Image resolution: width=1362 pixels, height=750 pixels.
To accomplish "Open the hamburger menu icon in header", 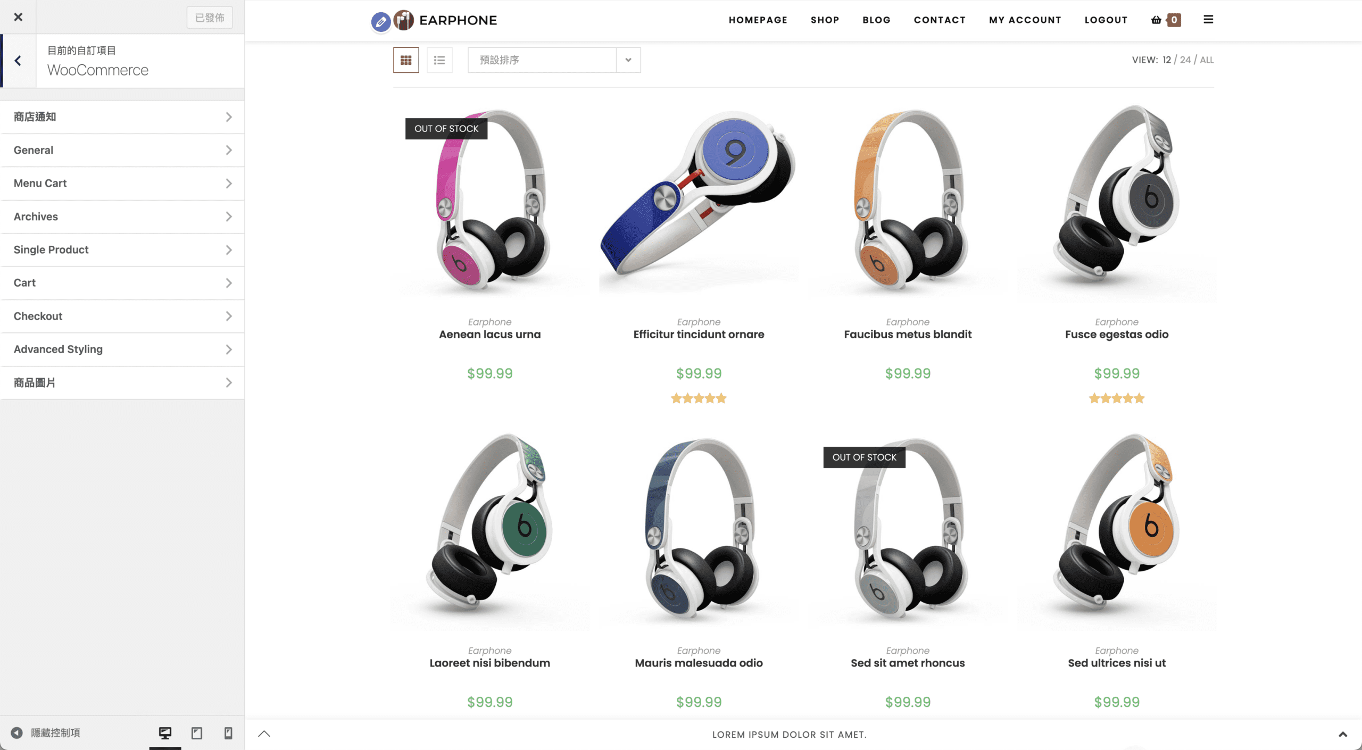I will click(1208, 20).
